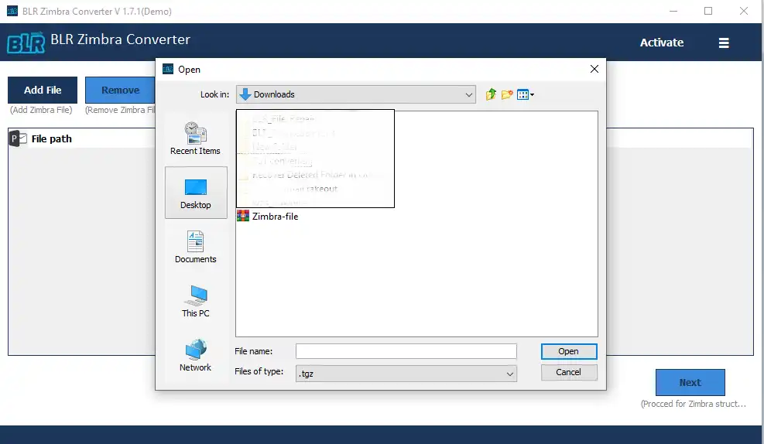Open Documents from the places sidebar

(195, 248)
